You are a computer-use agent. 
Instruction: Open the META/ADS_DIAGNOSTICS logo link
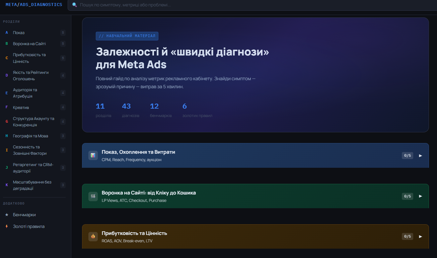pos(34,4)
